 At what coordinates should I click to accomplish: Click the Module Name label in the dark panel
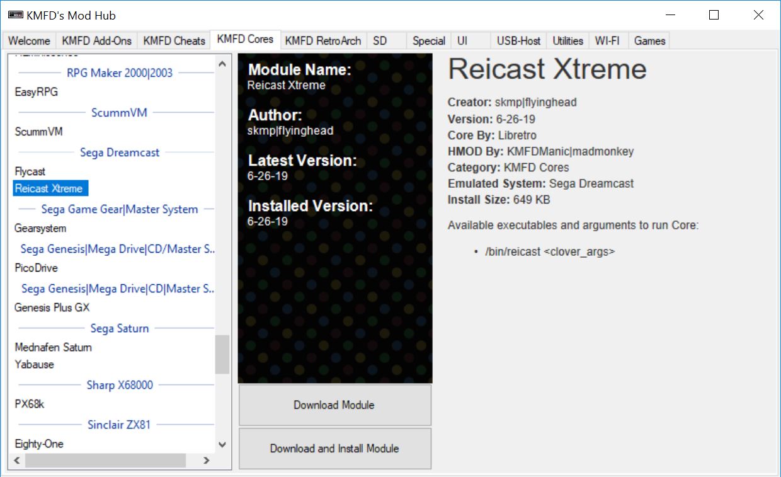(300, 69)
